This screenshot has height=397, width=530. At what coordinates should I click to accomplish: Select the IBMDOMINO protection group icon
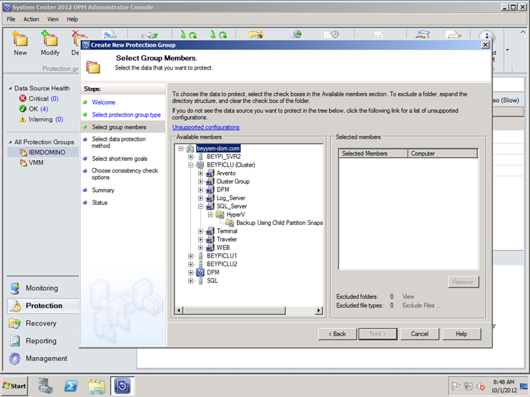[x=23, y=152]
